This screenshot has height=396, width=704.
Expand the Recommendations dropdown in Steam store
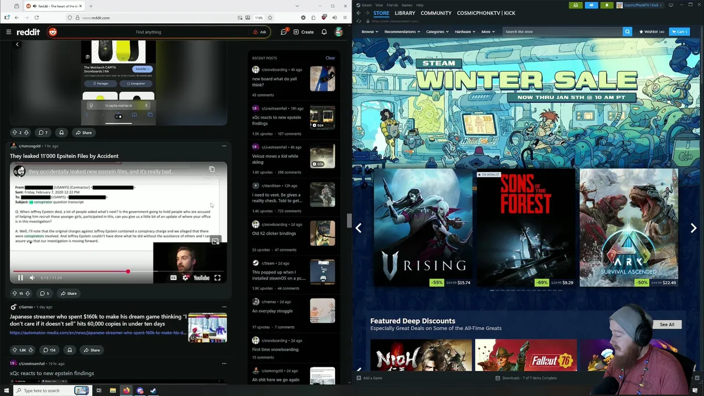[402, 31]
